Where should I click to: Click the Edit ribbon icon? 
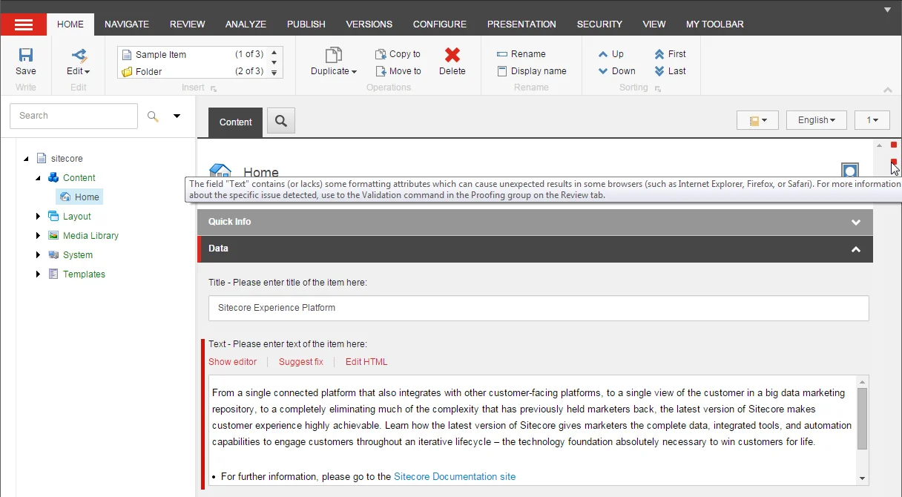78,56
